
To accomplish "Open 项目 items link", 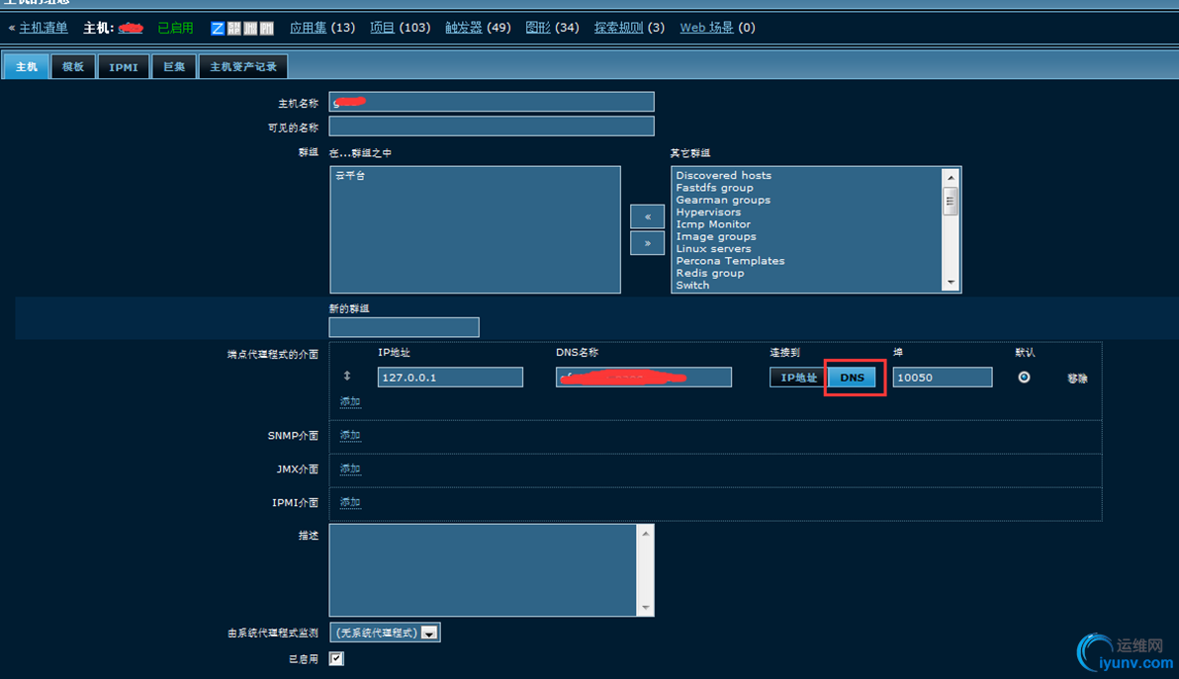I will pyautogui.click(x=382, y=28).
